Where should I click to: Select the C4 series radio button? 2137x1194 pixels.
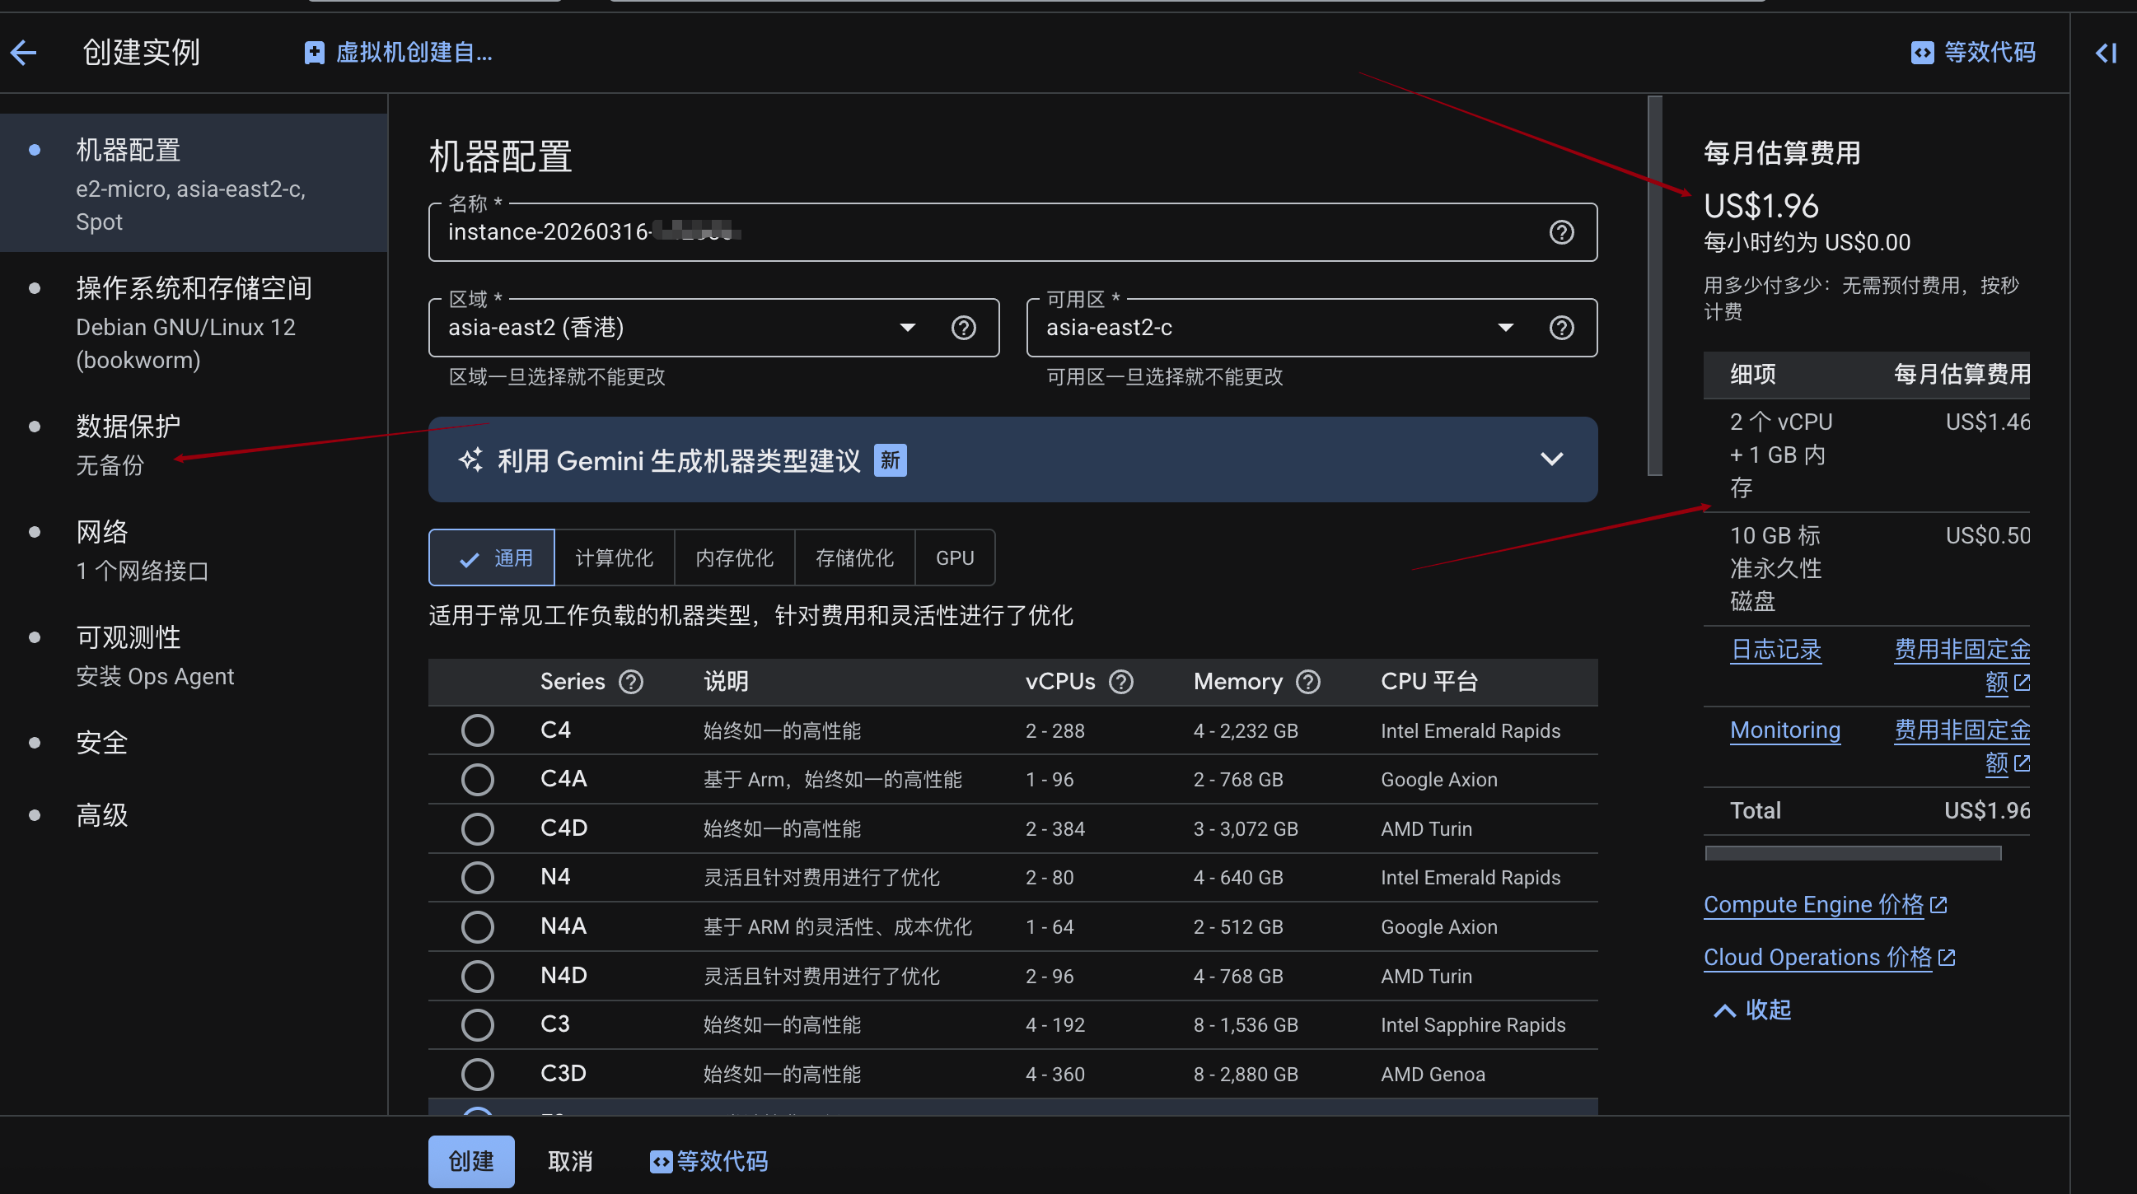[477, 730]
